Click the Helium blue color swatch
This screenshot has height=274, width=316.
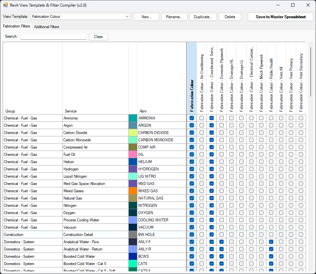133,162
